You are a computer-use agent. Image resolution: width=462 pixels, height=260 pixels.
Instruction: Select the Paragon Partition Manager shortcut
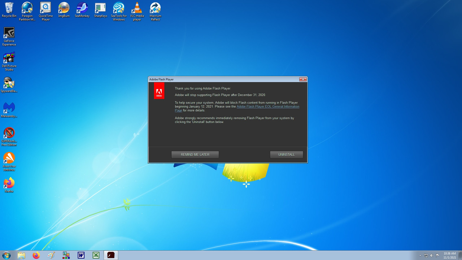pos(27,12)
